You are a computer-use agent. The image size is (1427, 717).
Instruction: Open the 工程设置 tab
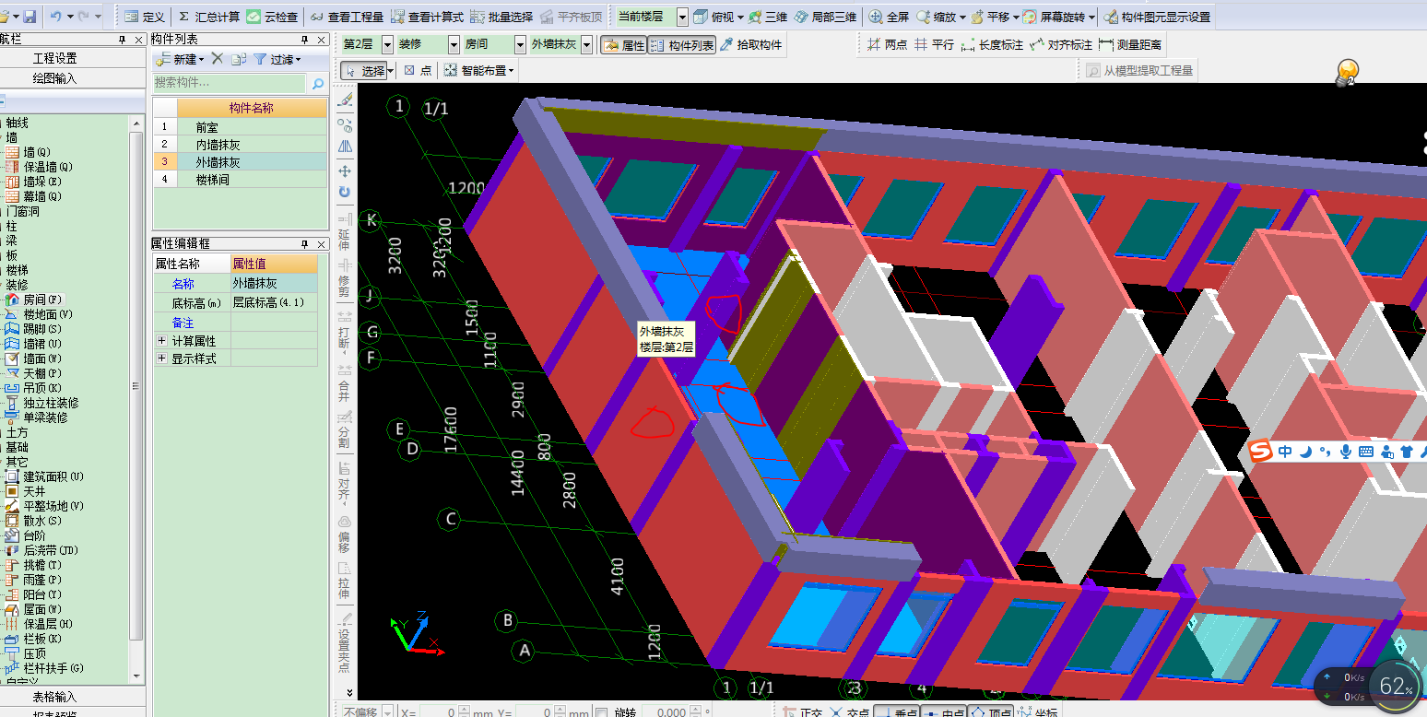(55, 58)
